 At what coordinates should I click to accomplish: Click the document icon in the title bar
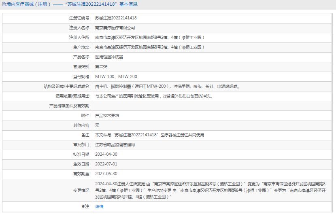[4, 4]
